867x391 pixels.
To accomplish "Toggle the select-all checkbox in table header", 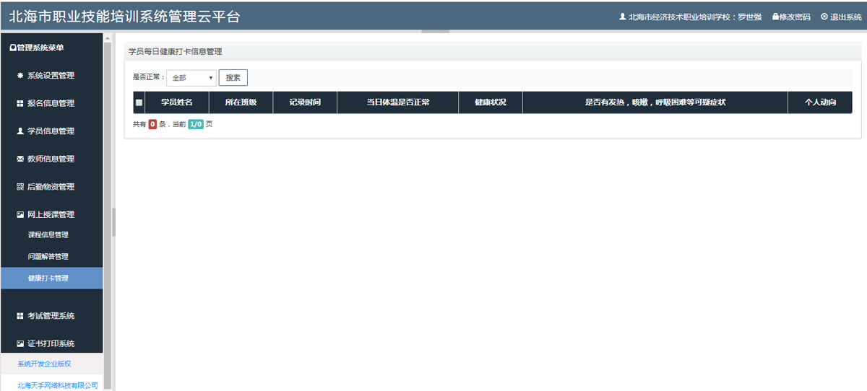I will tap(139, 102).
